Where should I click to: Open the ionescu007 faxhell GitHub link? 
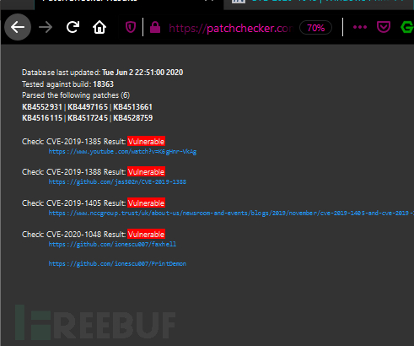(x=112, y=244)
